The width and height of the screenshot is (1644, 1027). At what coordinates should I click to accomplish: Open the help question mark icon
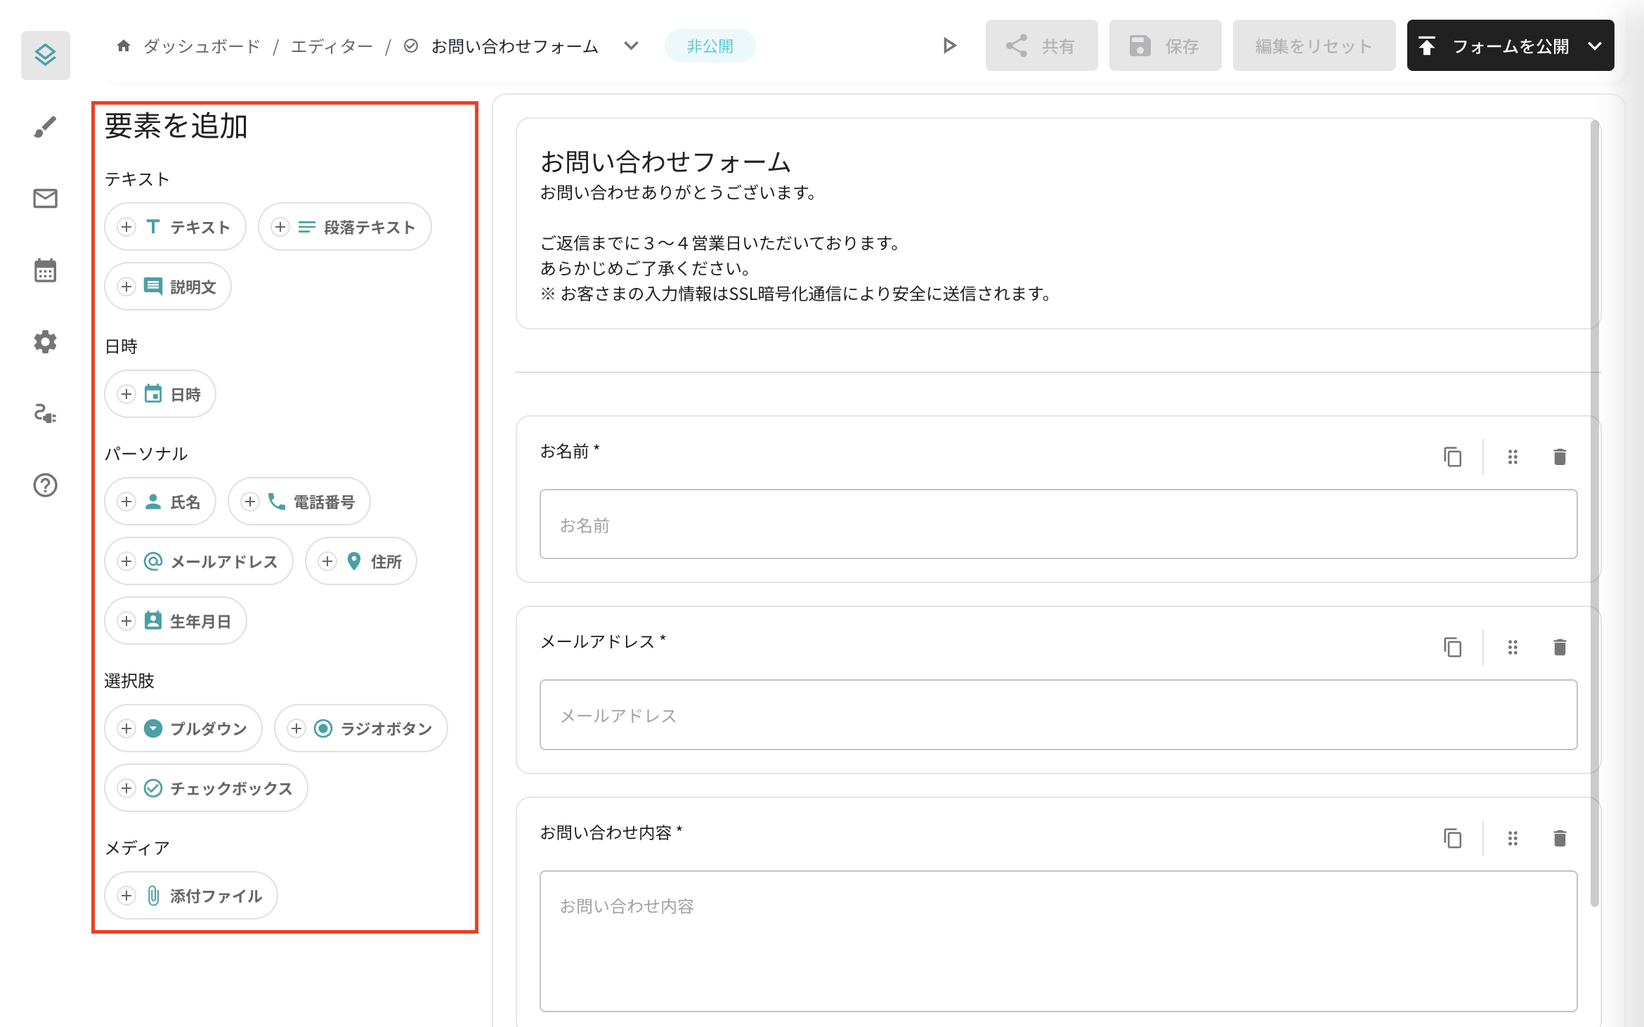coord(46,485)
